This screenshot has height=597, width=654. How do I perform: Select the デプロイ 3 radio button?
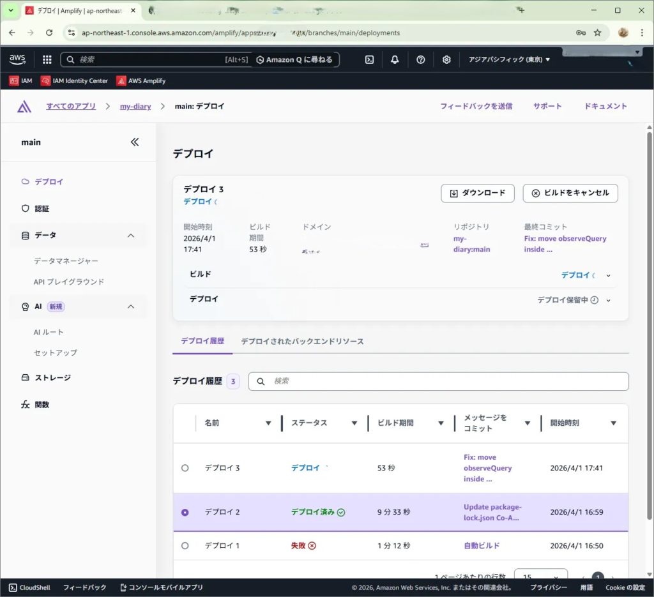coord(185,468)
